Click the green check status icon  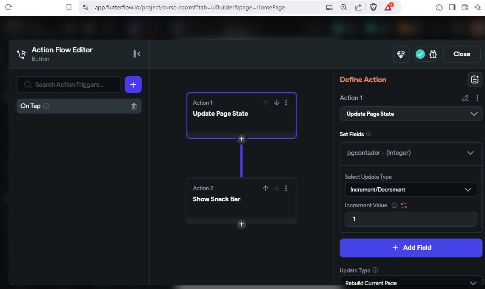[420, 54]
